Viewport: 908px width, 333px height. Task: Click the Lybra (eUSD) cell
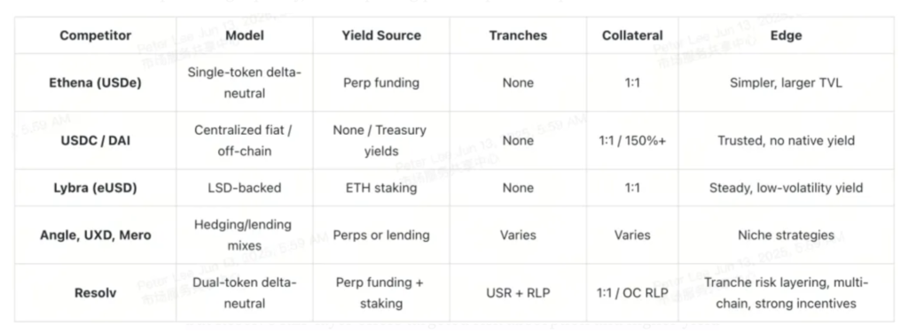96,188
